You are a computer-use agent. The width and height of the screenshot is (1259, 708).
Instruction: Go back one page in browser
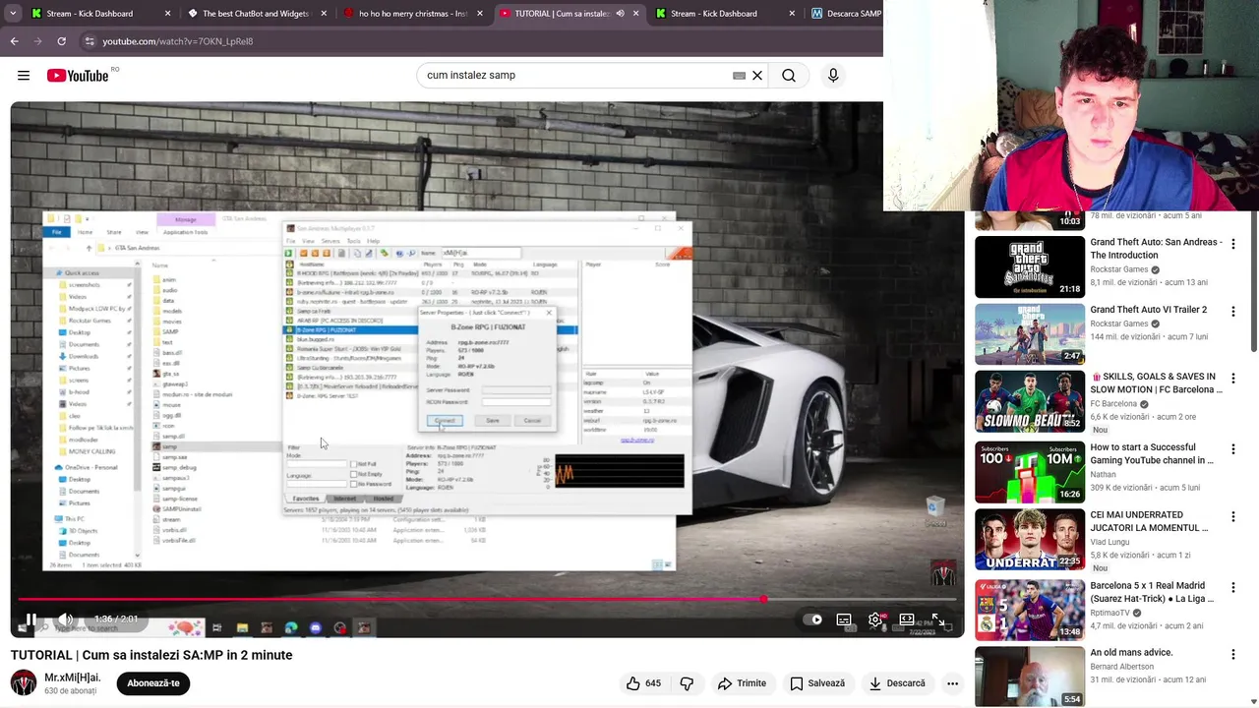[x=15, y=41]
